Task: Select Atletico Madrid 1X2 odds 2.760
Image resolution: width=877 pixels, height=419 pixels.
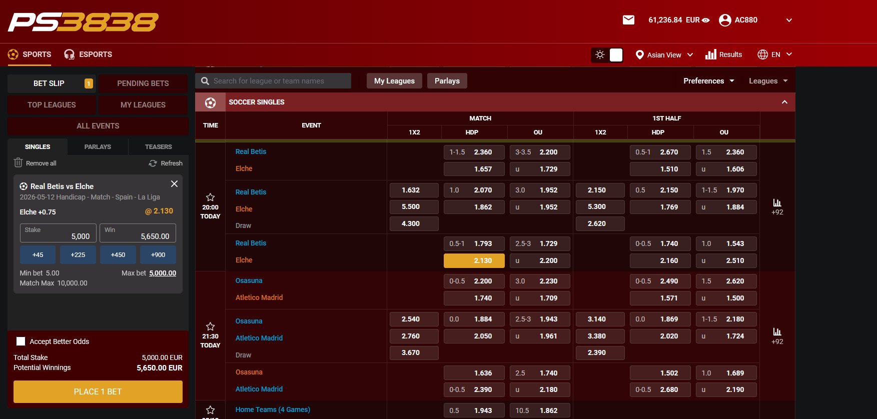Action: (414, 336)
